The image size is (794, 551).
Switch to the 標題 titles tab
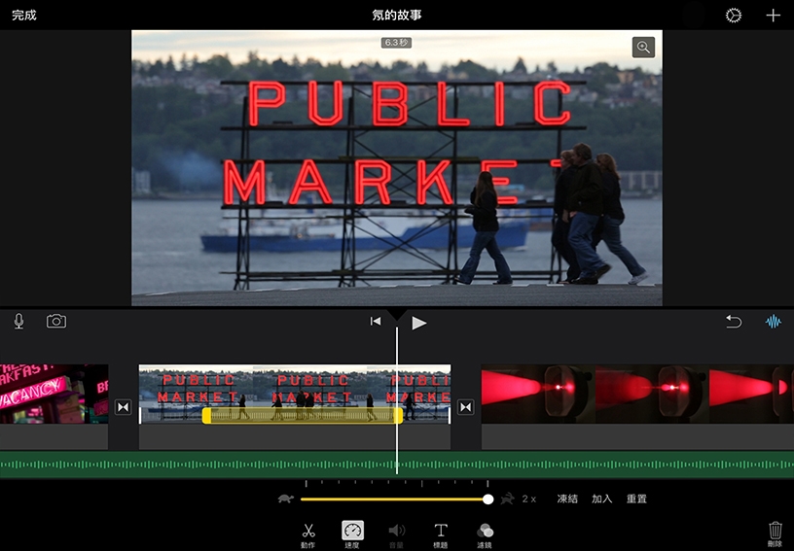[441, 534]
